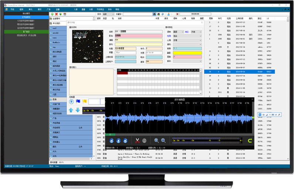Viewport: 294px width, 189px height.
Task: Click the blue flag marker icon
Action: [78, 102]
